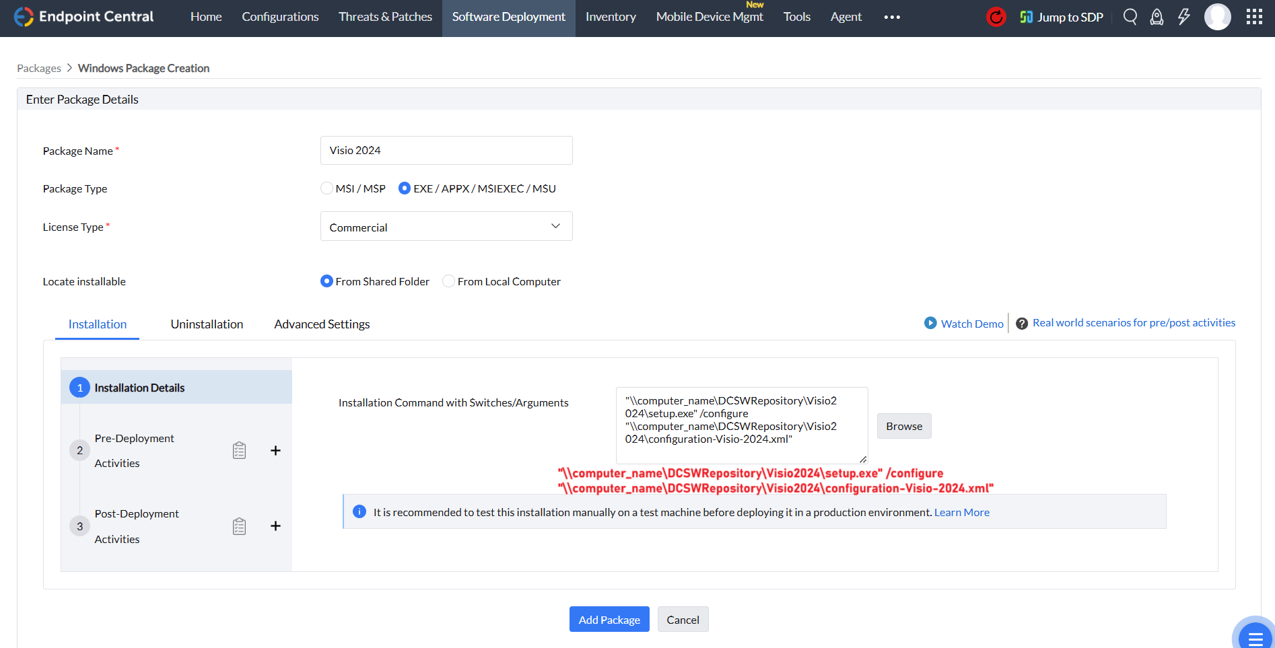Select the MSI / MSP package type
Viewport: 1275px width, 648px height.
tap(326, 188)
